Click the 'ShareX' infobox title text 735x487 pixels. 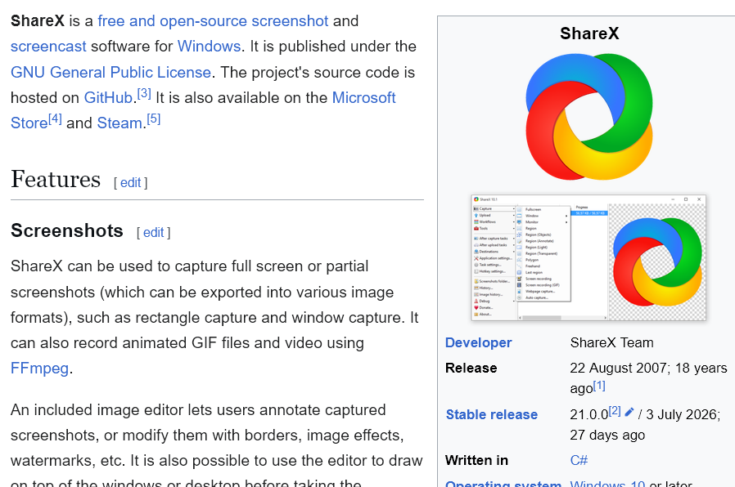589,34
